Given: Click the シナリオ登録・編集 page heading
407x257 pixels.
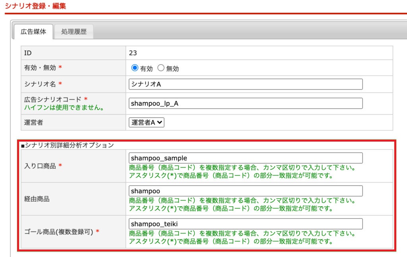Looking at the screenshot, I should tap(36, 6).
